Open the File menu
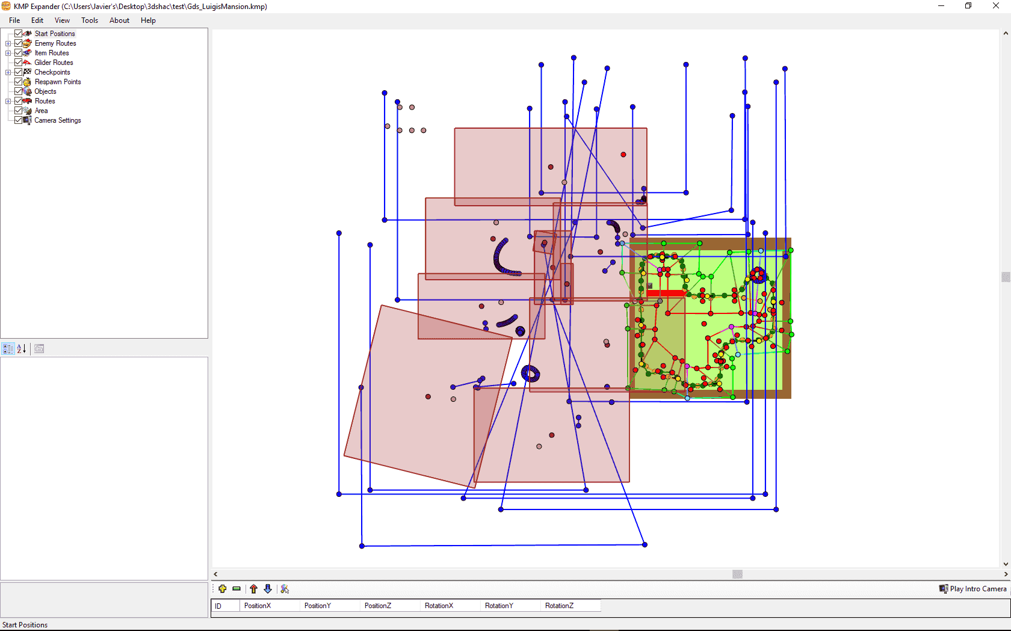This screenshot has height=631, width=1011. click(x=14, y=20)
